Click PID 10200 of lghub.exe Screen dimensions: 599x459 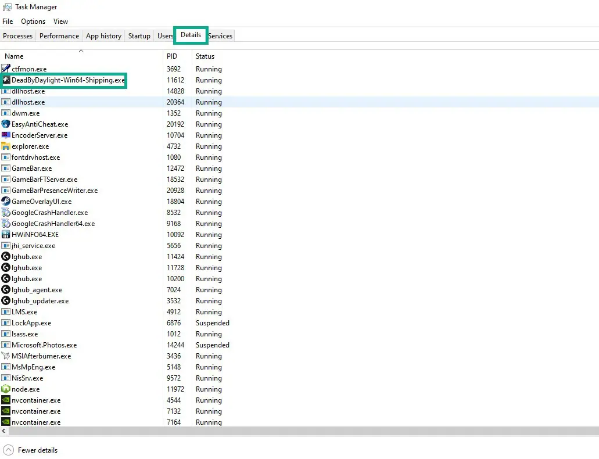click(x=175, y=279)
